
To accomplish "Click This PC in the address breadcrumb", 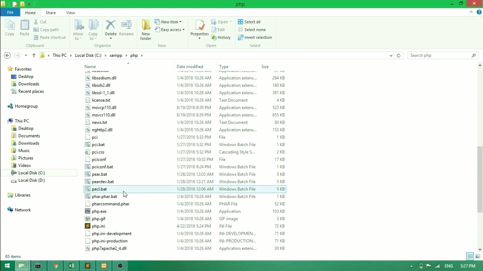I will pos(60,55).
